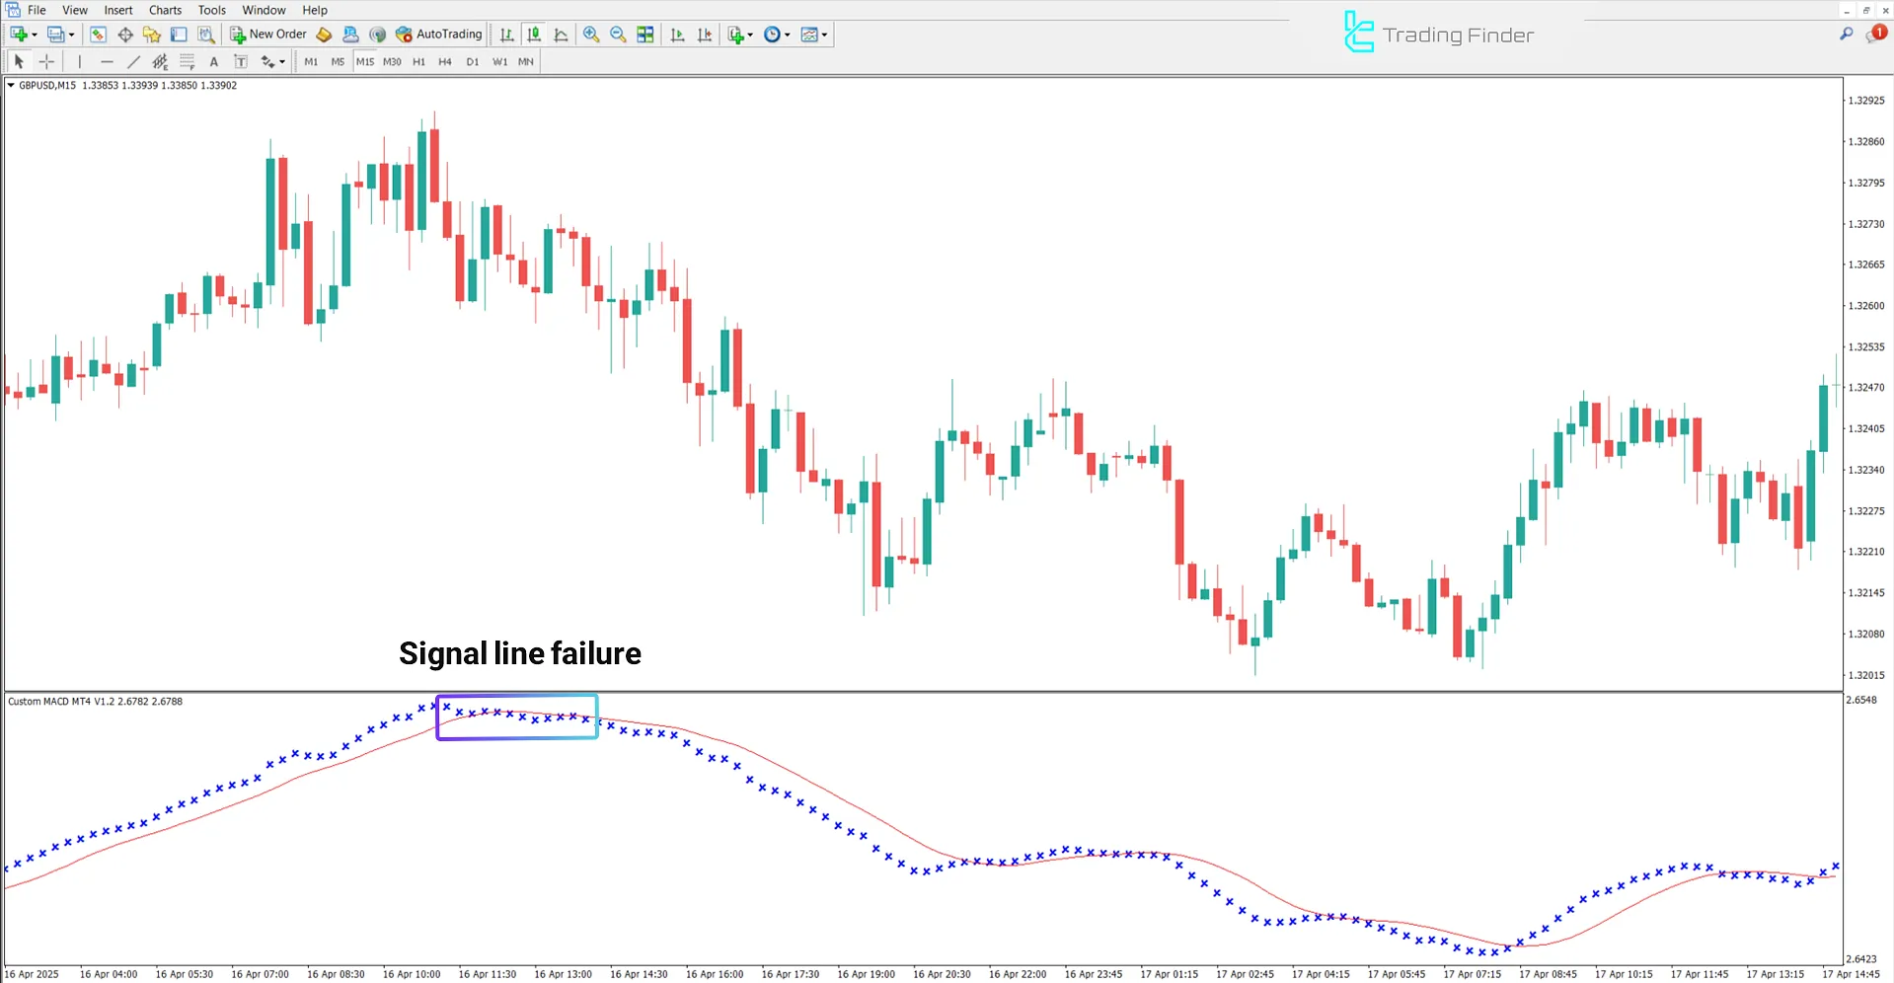Toggle chart auto scroll

(677, 34)
